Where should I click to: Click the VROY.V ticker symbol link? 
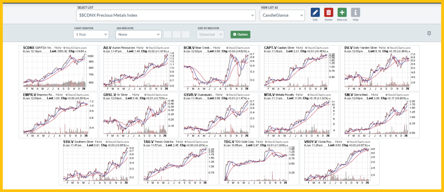tap(312, 142)
